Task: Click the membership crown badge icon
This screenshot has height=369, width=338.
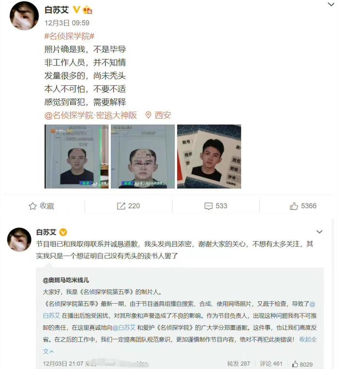Action: pyautogui.click(x=87, y=10)
